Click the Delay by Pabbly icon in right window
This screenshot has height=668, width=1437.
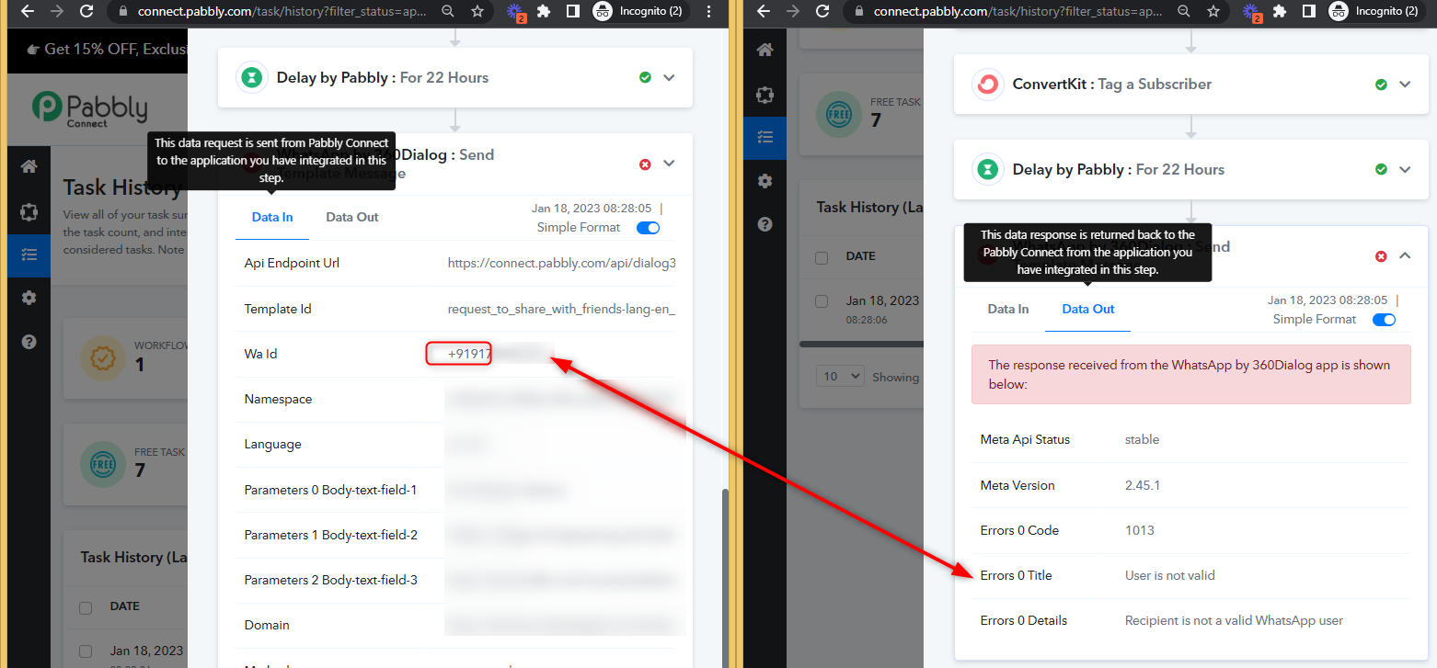coord(987,169)
